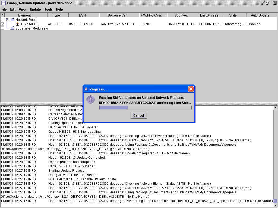Screen dimensions: 278x208
Task: Close the Progress dialog
Action: click(191, 89)
